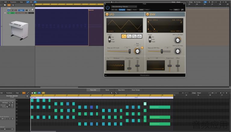The width and height of the screenshot is (231, 132).
Task: Adjust the ENV Offset fader
Action: point(178,66)
